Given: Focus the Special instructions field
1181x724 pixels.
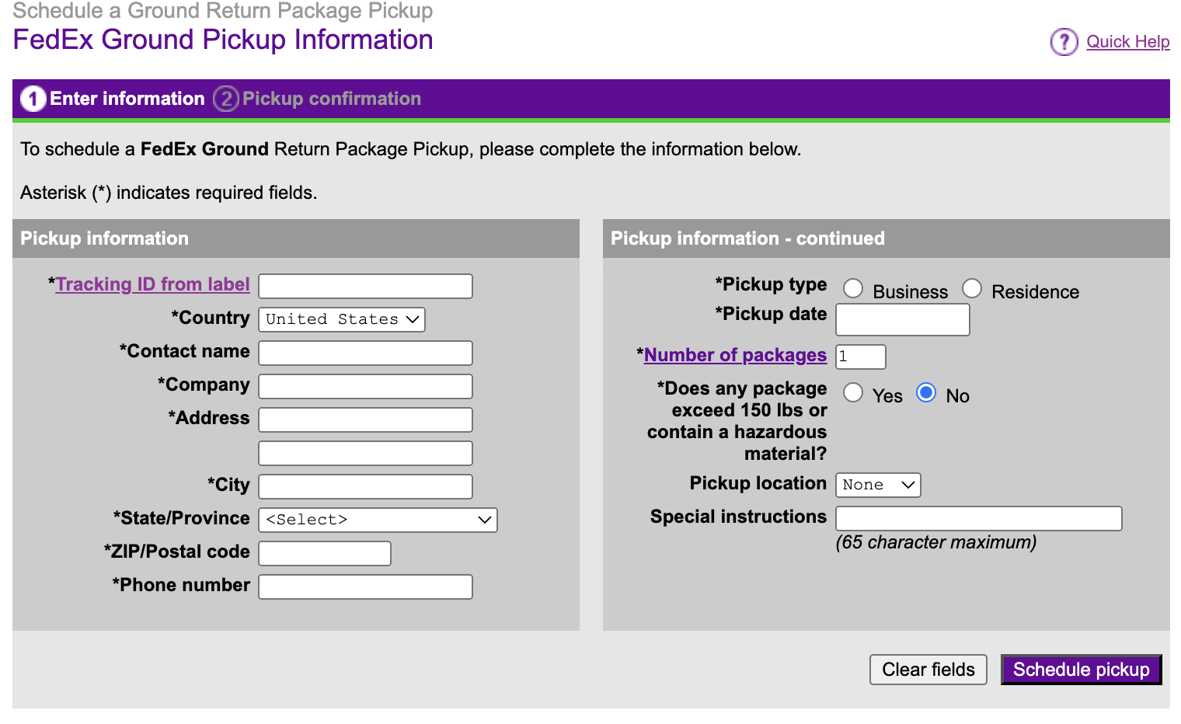Looking at the screenshot, I should pos(979,518).
